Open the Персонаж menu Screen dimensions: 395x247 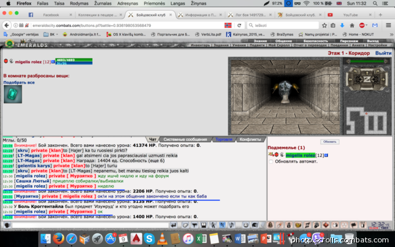coord(349,41)
